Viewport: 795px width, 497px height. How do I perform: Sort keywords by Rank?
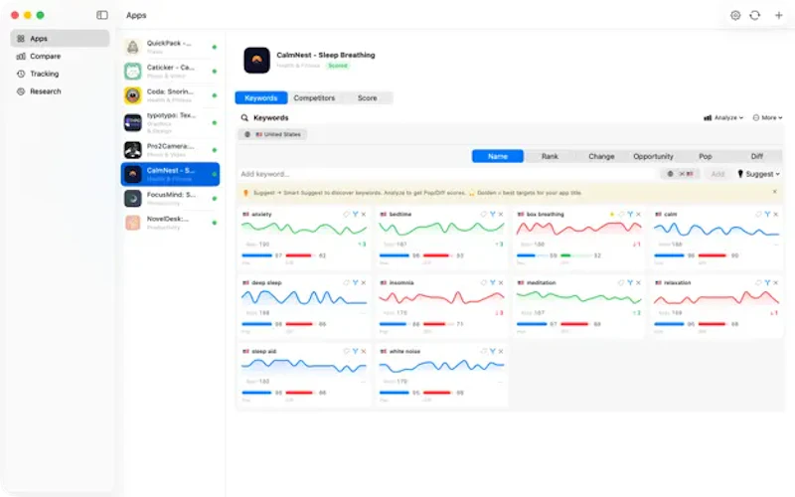pyautogui.click(x=550, y=156)
